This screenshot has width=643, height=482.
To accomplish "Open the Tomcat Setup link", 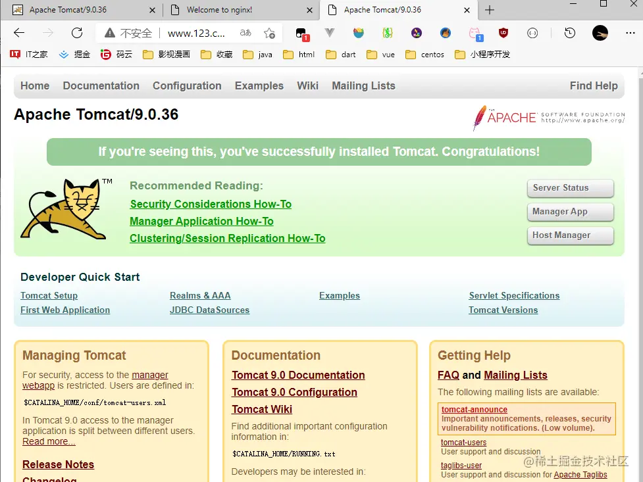I will [49, 295].
